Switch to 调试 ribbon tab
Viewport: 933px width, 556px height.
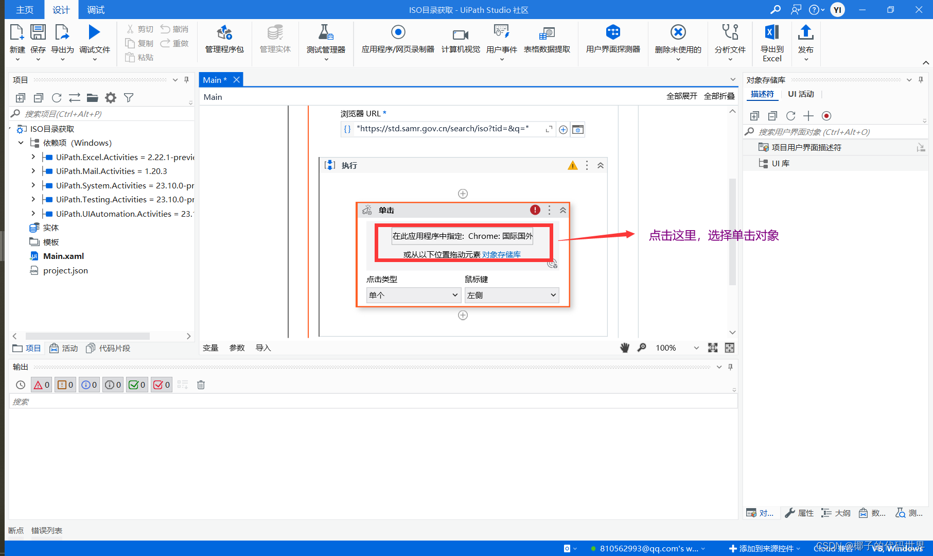[96, 10]
